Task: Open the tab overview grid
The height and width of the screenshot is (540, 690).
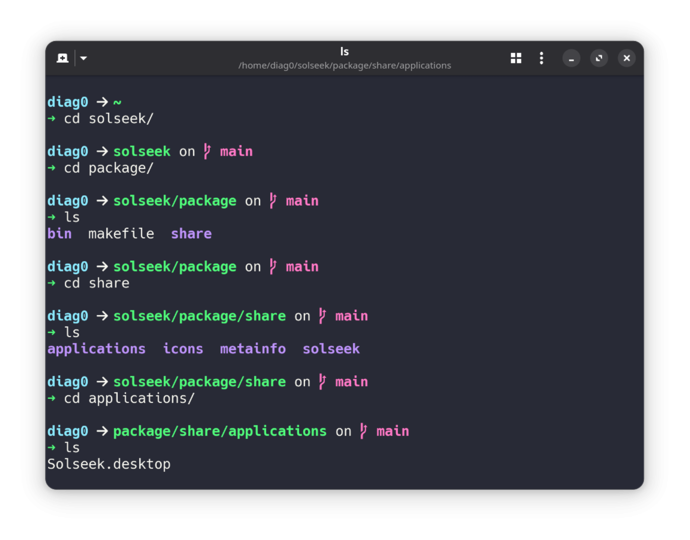Action: point(516,58)
